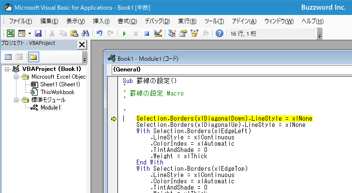
Task: Collapse the VBAProject (Book1) tree node
Action: pos(7,69)
